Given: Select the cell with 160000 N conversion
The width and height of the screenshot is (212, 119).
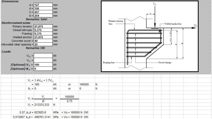Looking at the screenshot, I should click(x=87, y=84).
